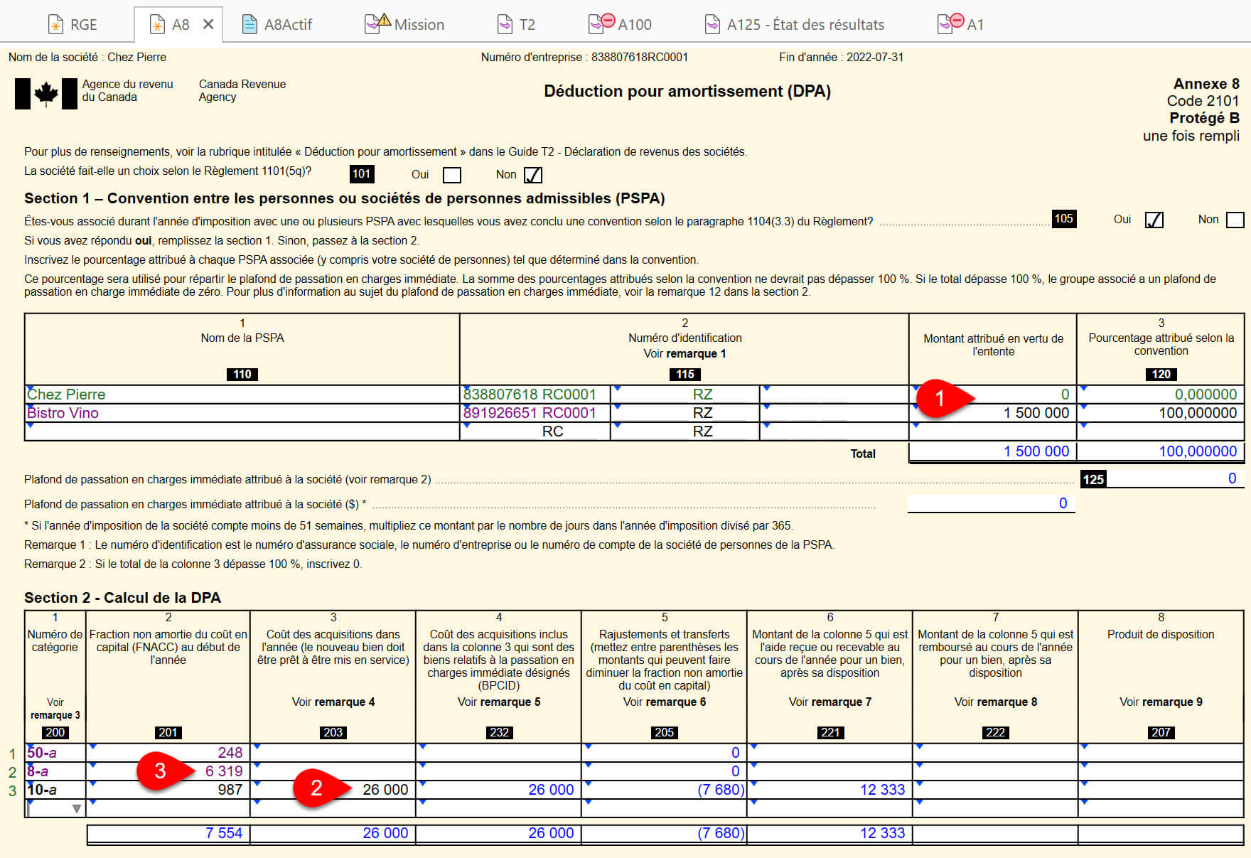The height and width of the screenshot is (858, 1251).
Task: Select the 100,000000 percentage for Bistro Vino
Action: tap(1161, 413)
